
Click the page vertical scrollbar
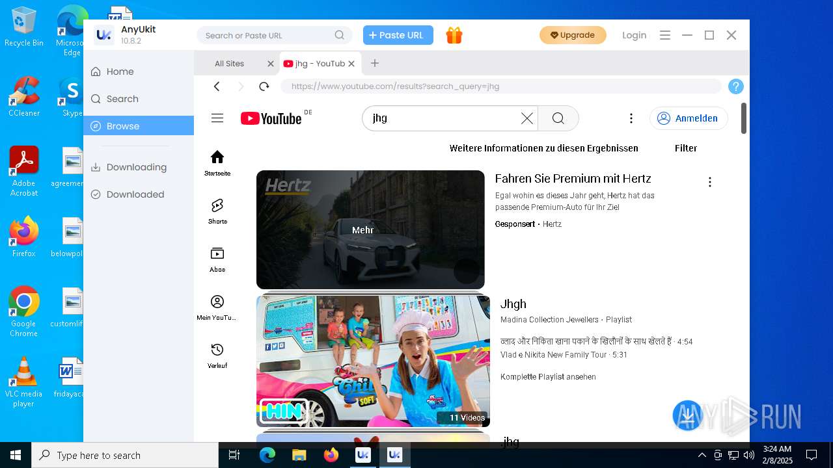(x=744, y=118)
